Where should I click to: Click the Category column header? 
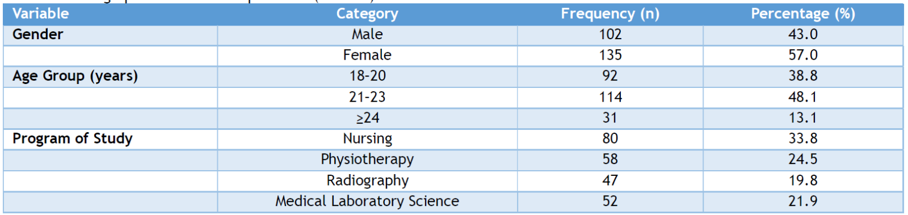[367, 14]
